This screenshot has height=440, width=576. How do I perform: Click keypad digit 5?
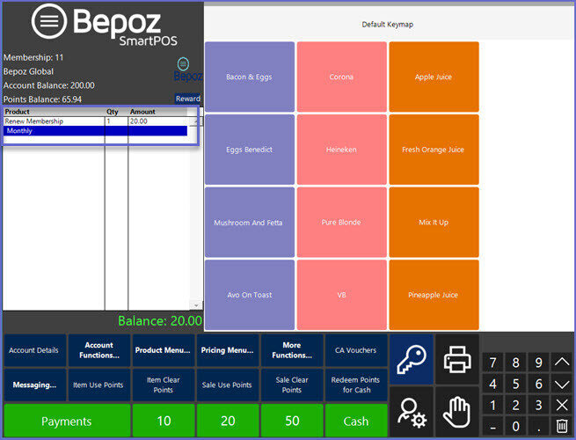[515, 384]
